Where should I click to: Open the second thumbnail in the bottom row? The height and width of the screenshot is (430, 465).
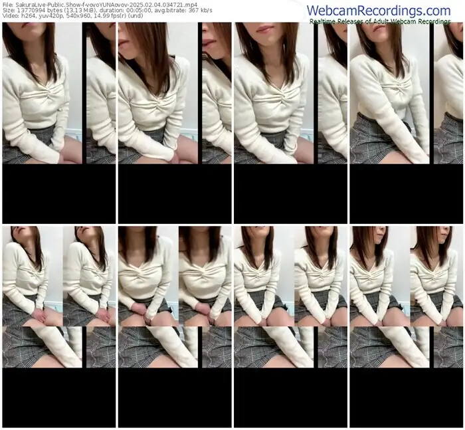coord(175,296)
